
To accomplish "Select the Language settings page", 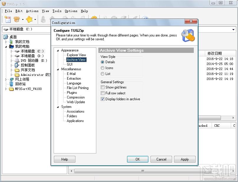I will click(74, 83).
